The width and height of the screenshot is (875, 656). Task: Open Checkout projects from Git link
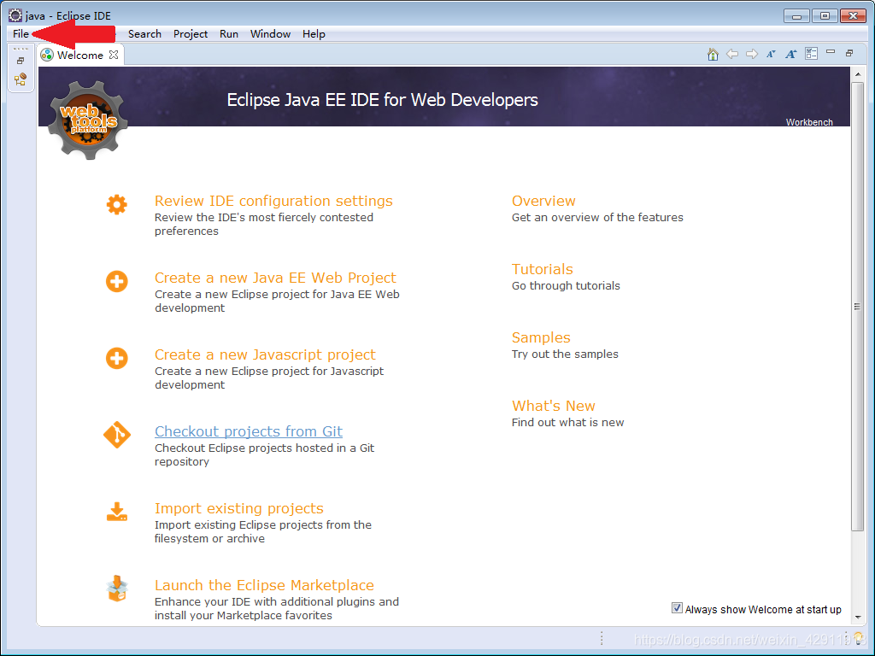(249, 431)
